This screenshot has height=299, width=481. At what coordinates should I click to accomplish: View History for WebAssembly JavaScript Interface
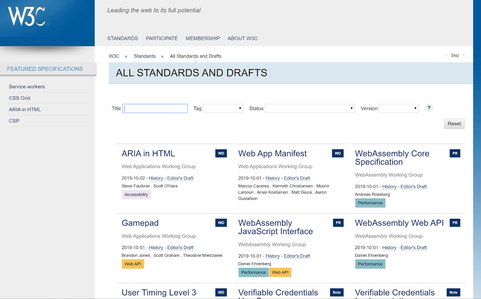click(273, 256)
